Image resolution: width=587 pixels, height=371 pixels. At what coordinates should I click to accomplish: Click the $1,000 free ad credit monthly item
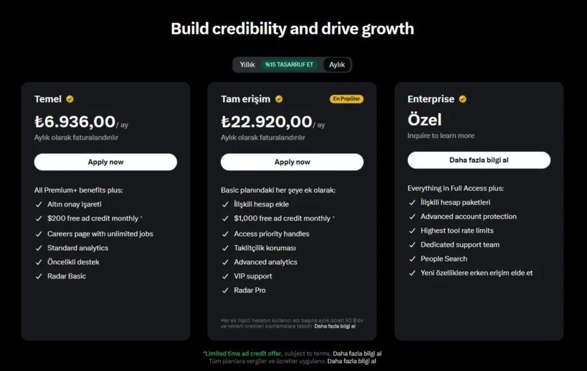click(x=282, y=218)
